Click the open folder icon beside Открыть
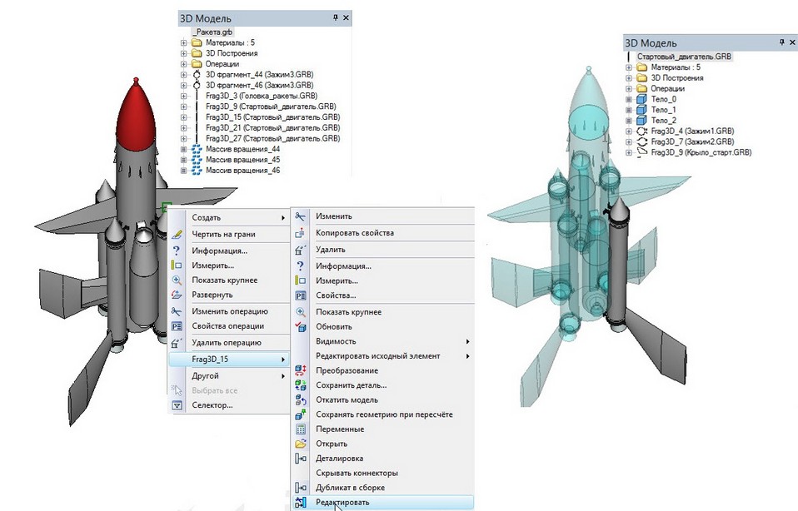This screenshot has height=511, width=798. (x=301, y=444)
